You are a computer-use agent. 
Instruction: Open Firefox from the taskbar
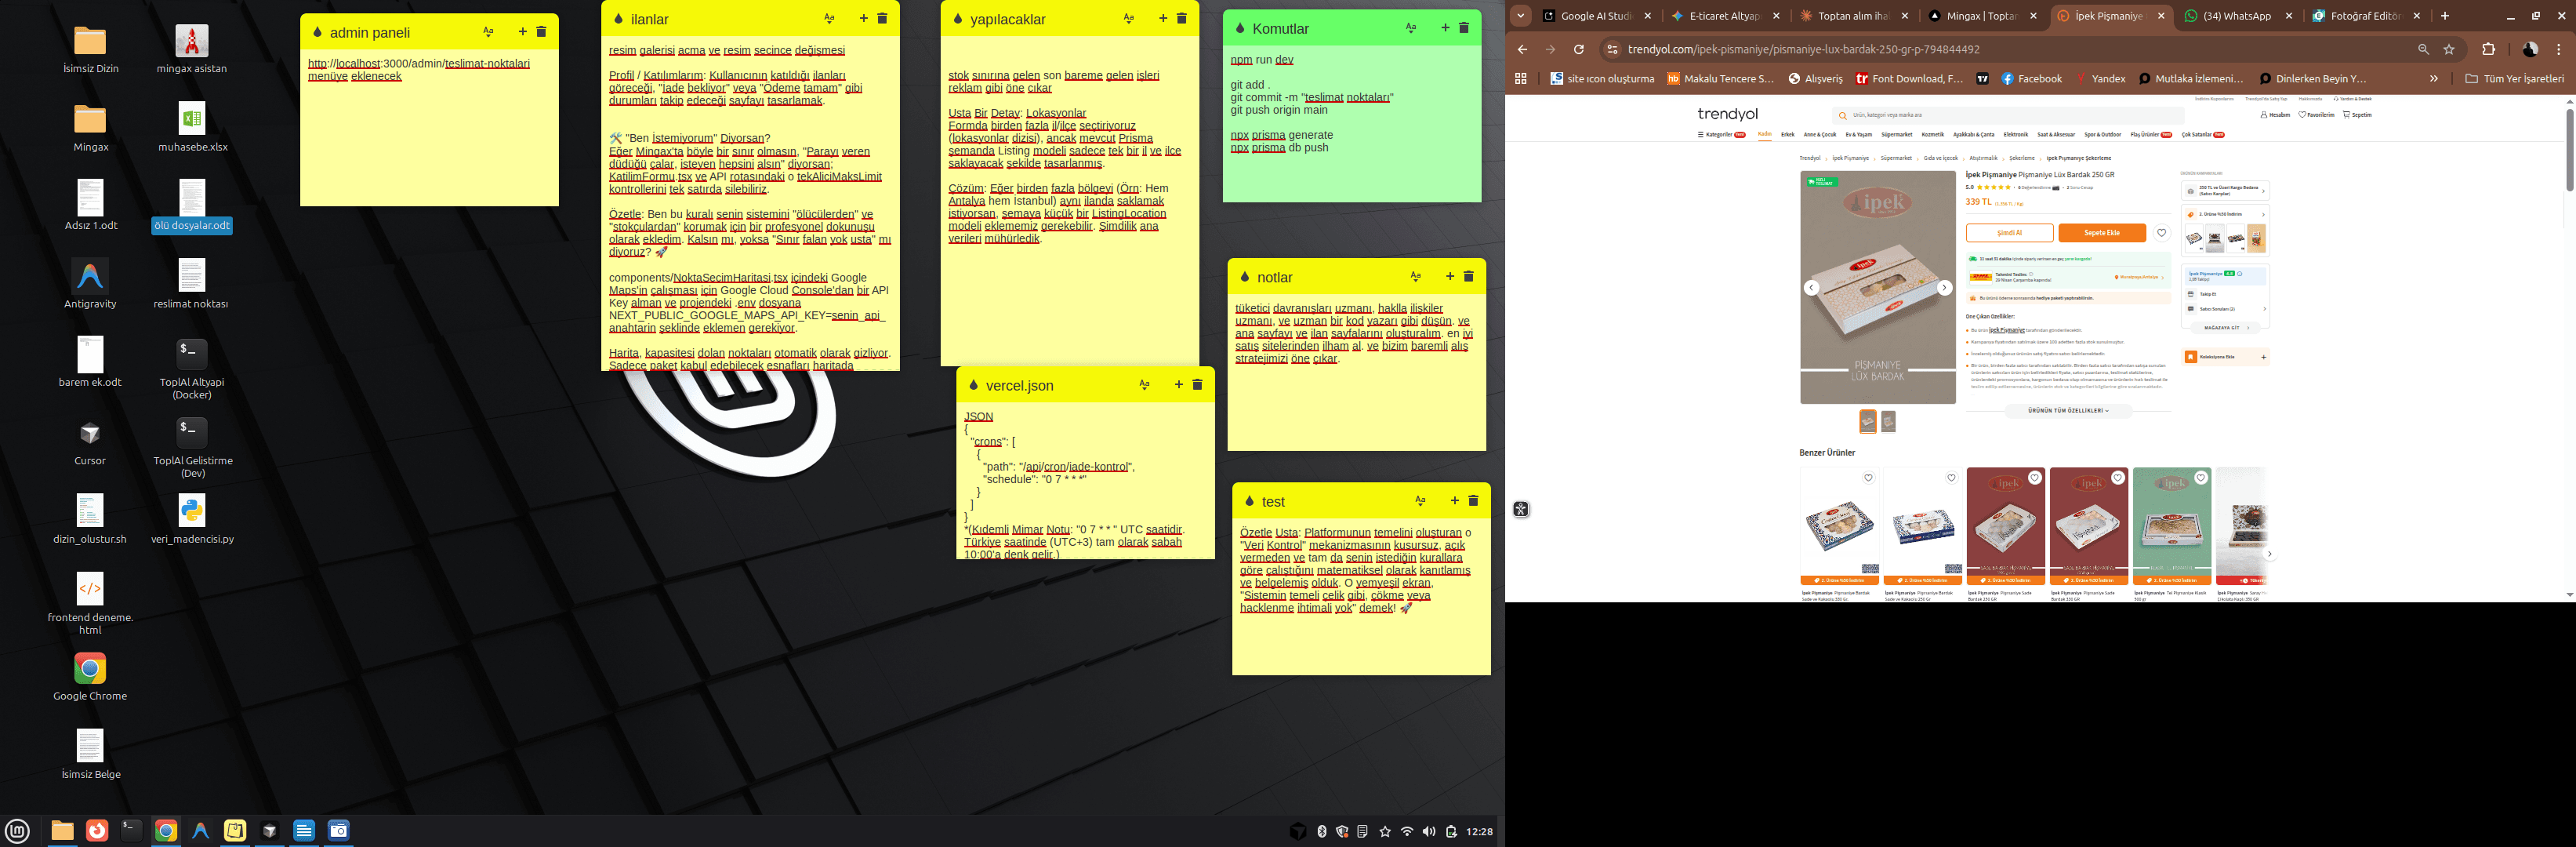tap(97, 830)
